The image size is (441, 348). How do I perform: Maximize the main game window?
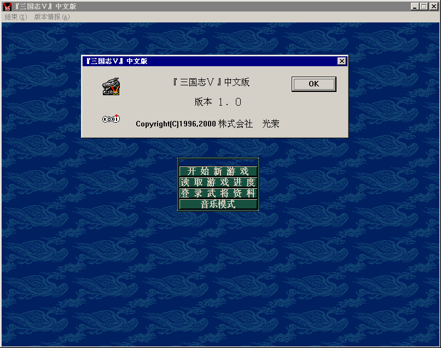click(423, 7)
